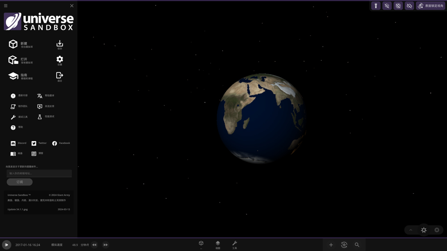Open the tools wrench (工具) menu
The image size is (447, 251).
pos(234,244)
